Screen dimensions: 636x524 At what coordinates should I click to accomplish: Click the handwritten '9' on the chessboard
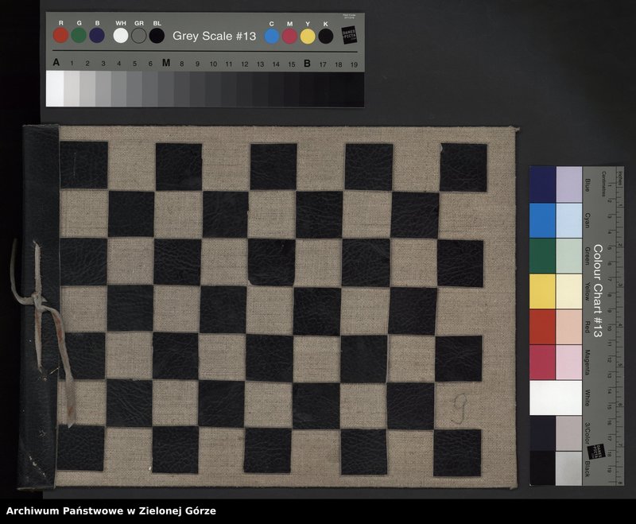(460, 409)
